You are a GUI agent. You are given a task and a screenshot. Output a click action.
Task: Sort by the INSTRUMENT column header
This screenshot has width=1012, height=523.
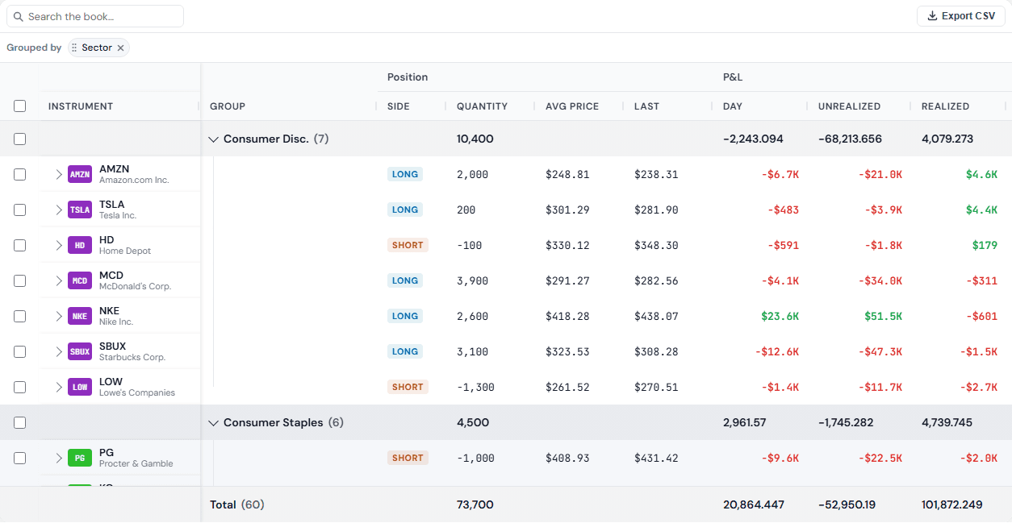click(81, 106)
